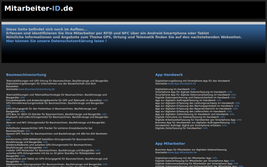Open Info for Erfassung des Reparaturbericht

pyautogui.click(x=235, y=109)
